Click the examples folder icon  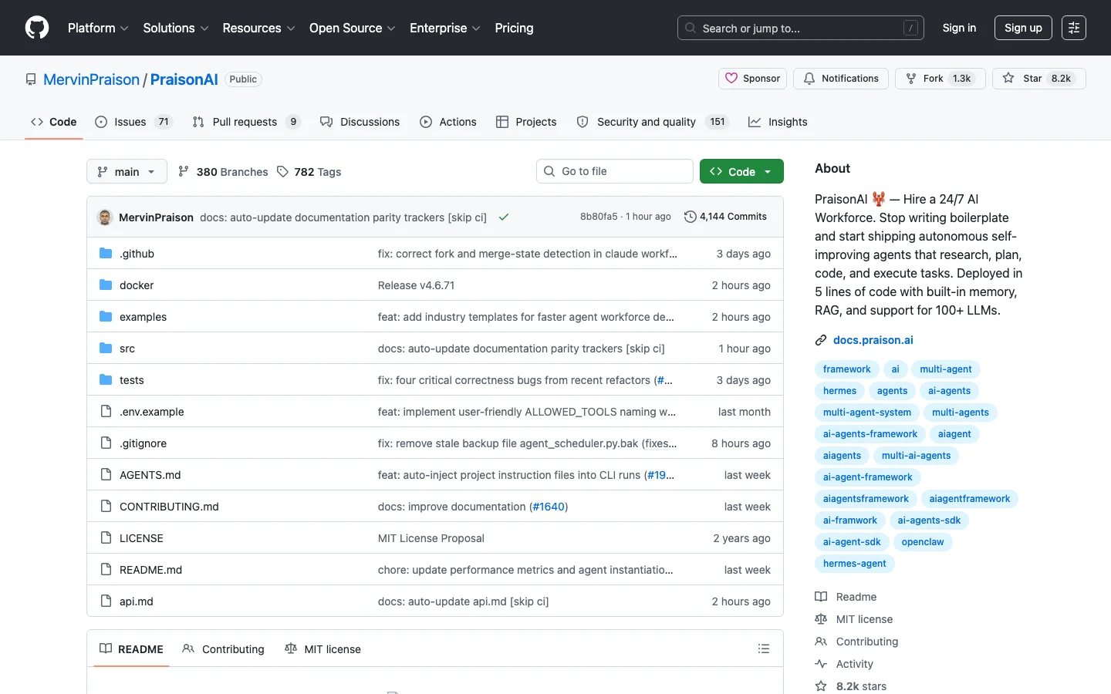coord(106,317)
